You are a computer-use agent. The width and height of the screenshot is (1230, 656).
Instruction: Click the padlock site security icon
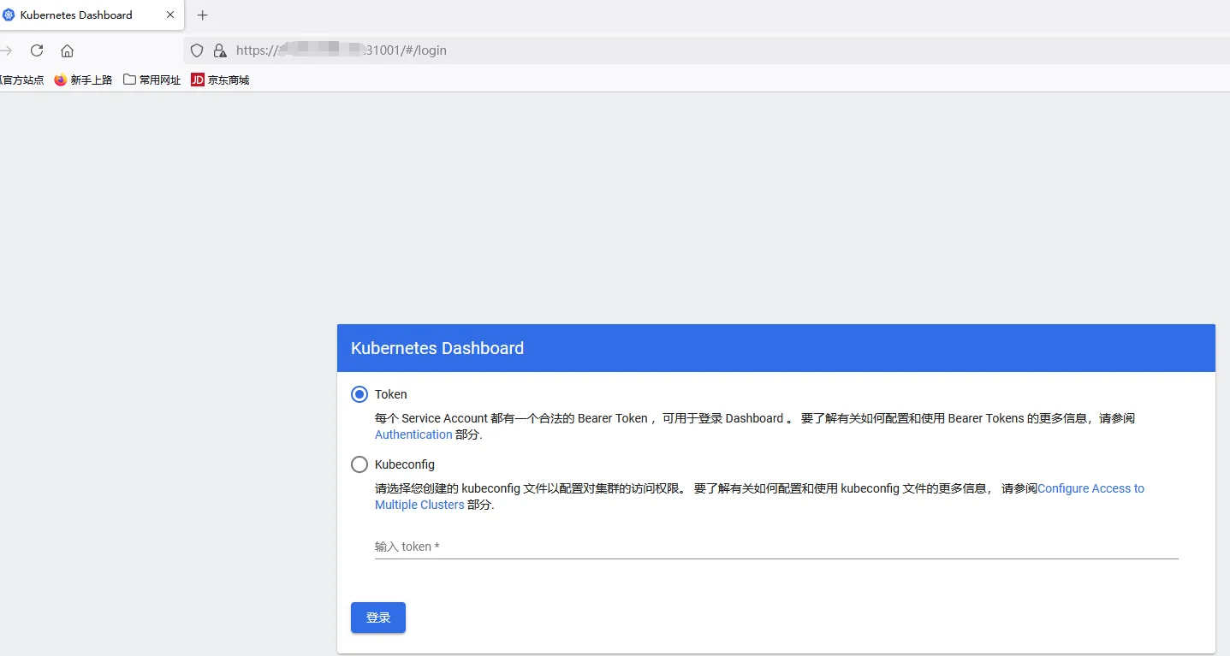click(x=220, y=50)
